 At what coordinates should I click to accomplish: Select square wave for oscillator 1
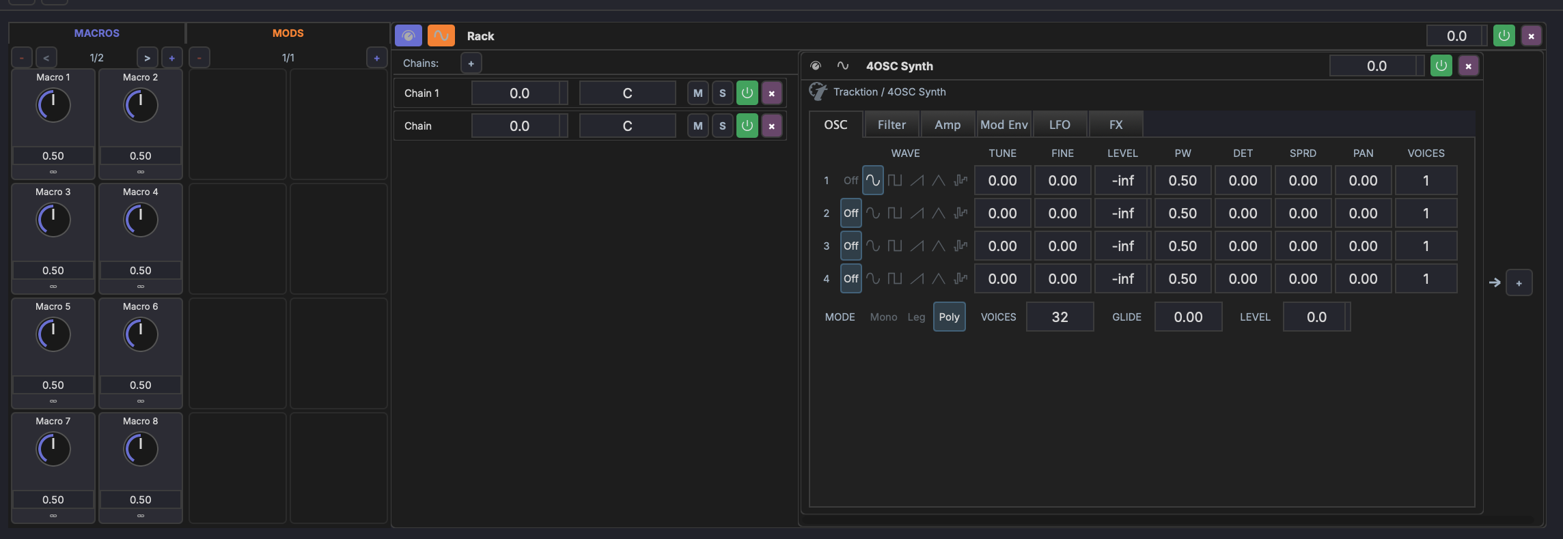click(x=894, y=181)
